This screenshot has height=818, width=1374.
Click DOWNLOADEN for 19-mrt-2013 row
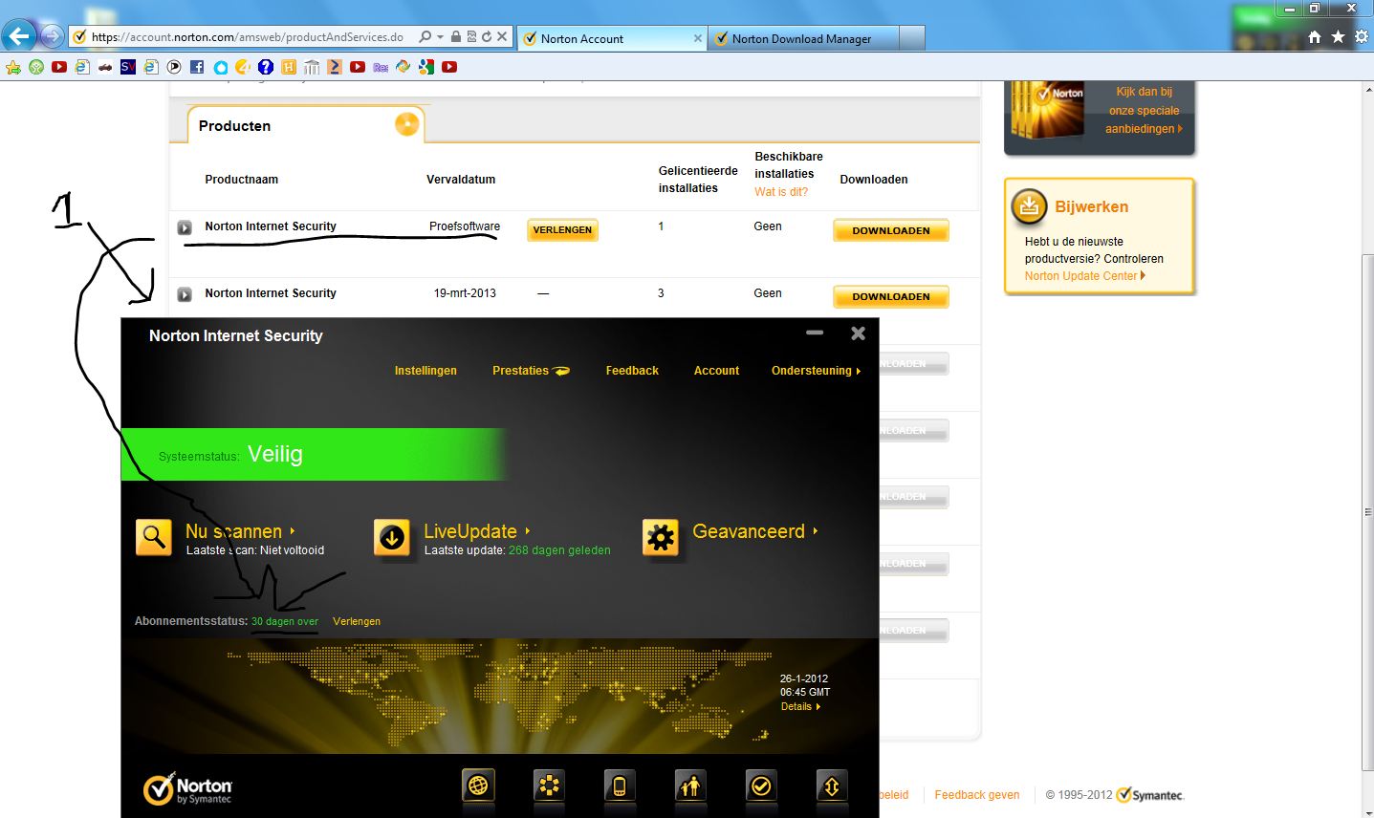pos(891,296)
